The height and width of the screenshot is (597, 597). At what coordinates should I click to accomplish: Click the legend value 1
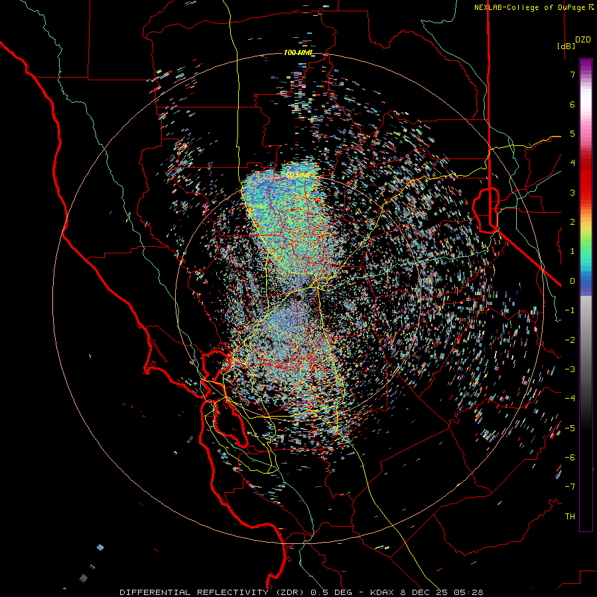point(572,251)
